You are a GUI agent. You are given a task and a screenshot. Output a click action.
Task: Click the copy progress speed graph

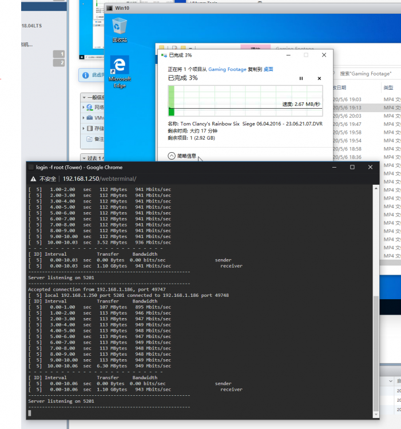[245, 101]
